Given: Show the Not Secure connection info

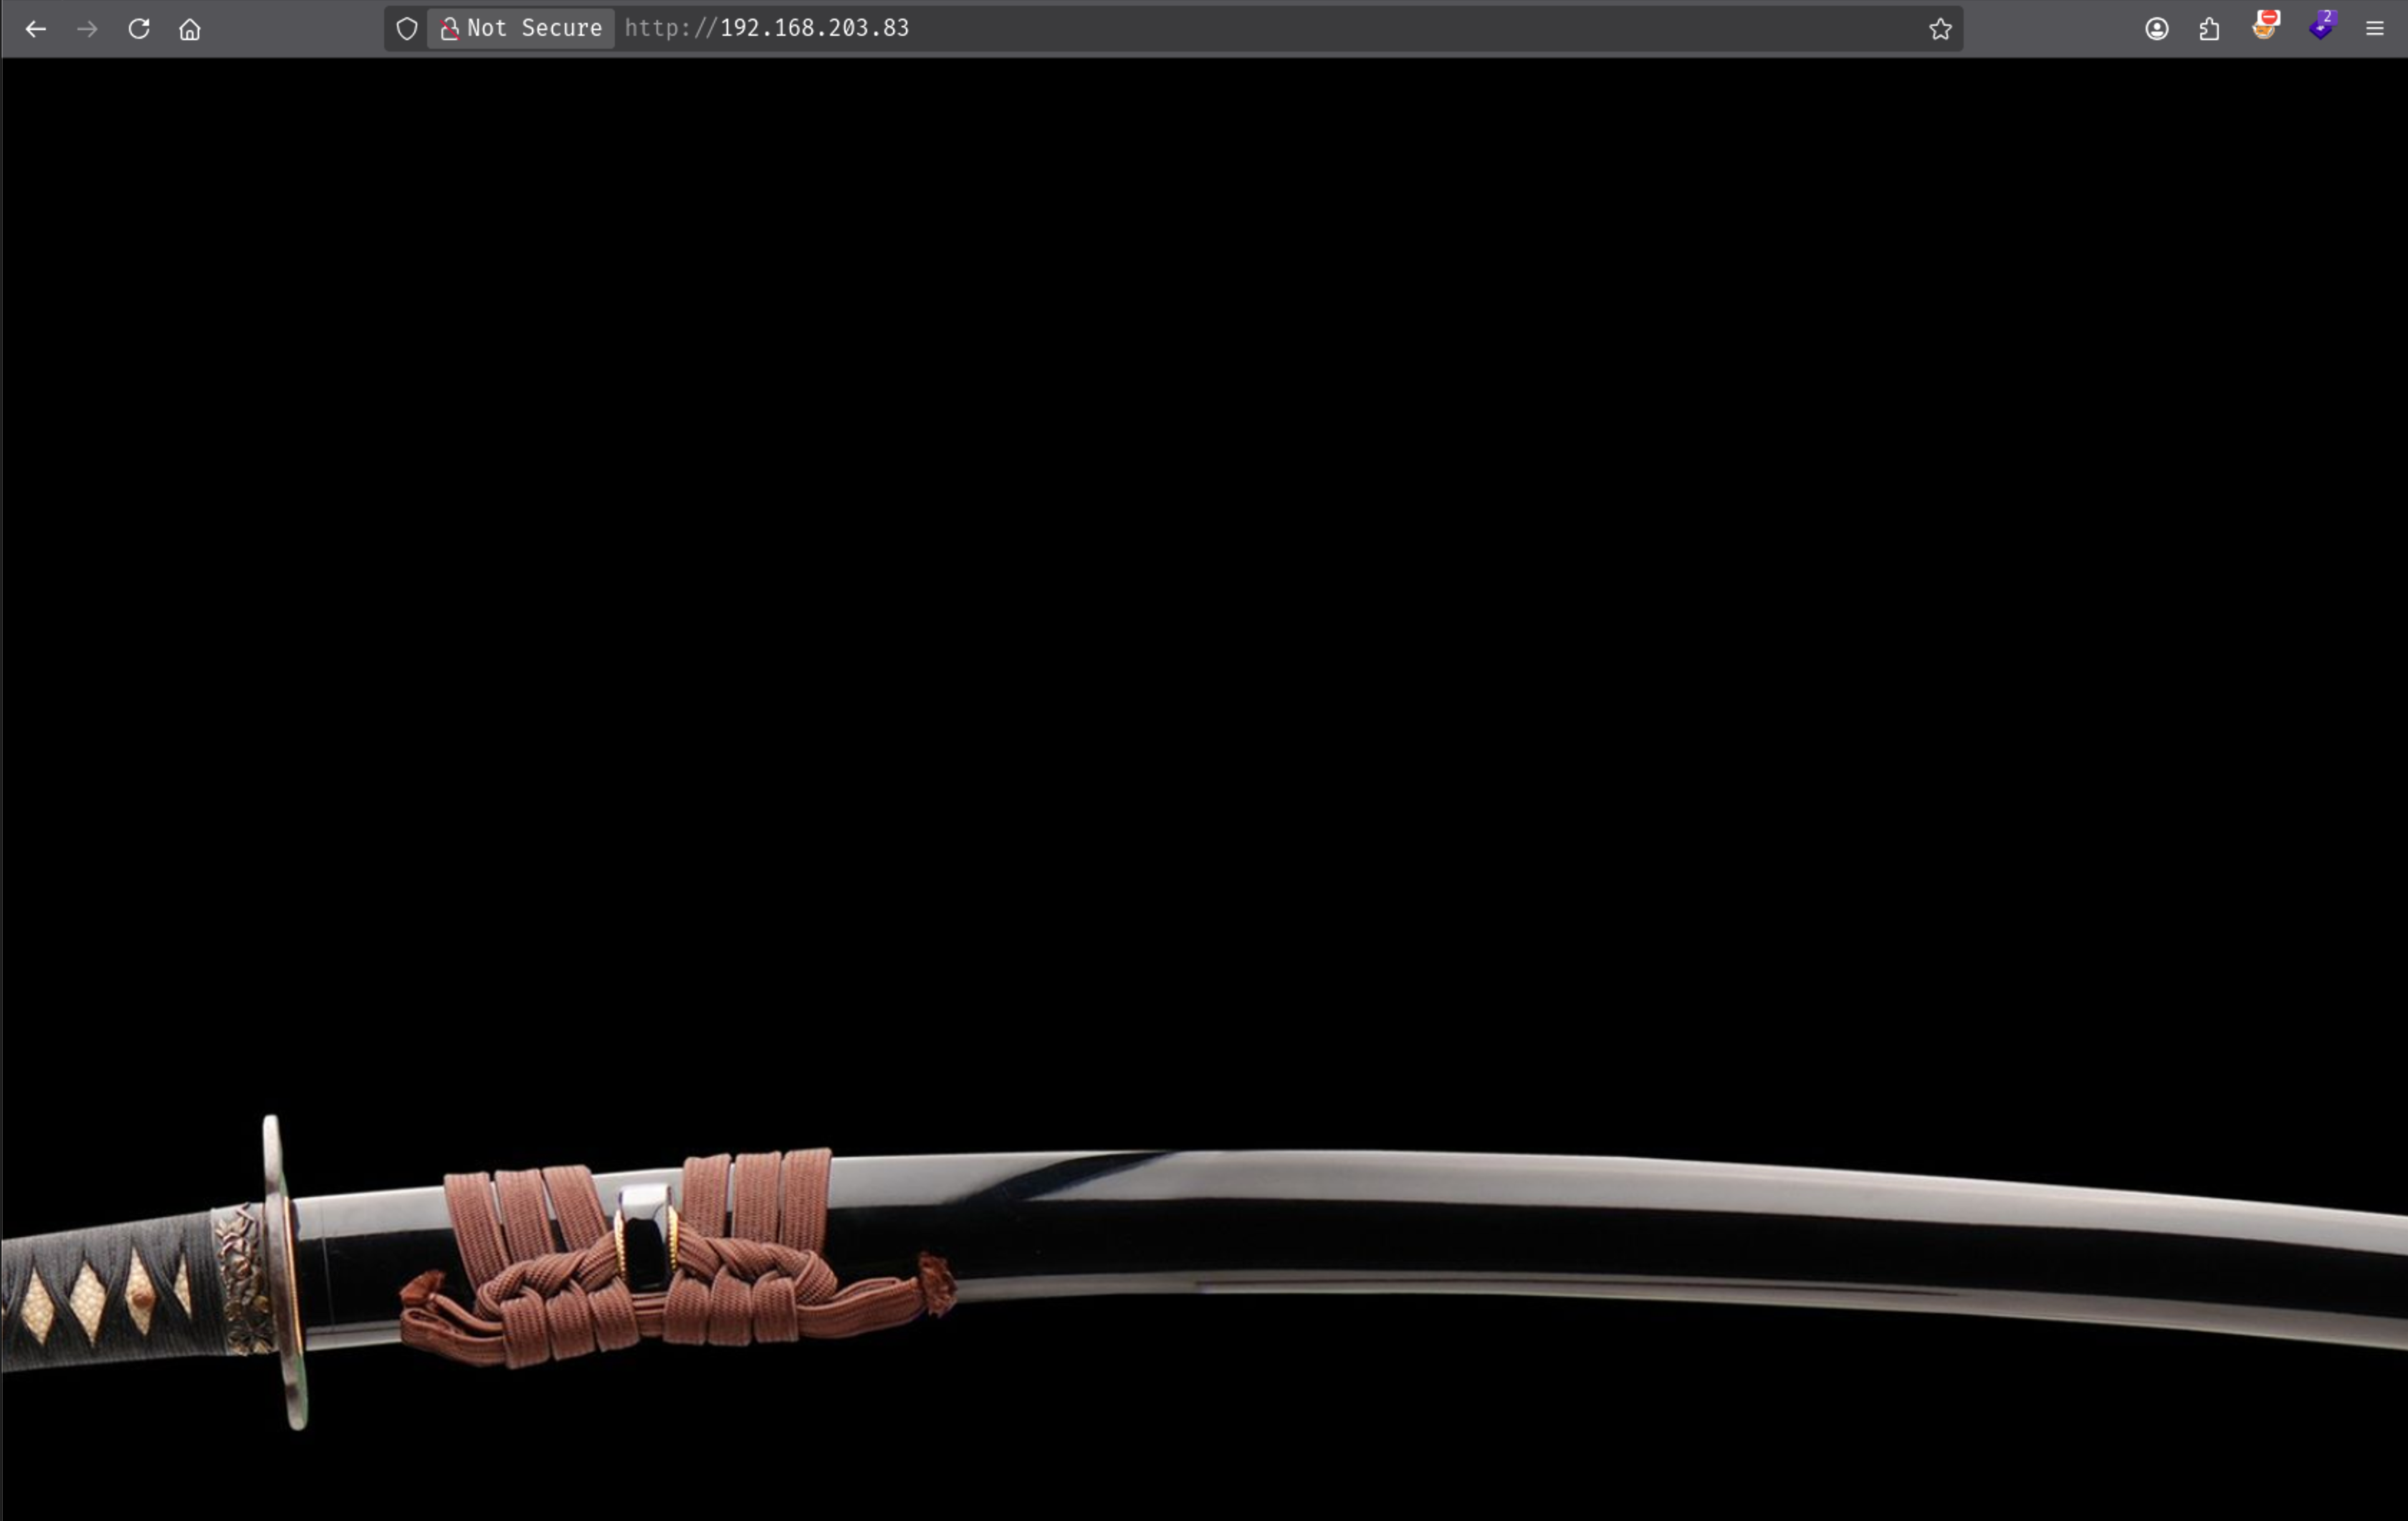Looking at the screenshot, I should [x=521, y=28].
